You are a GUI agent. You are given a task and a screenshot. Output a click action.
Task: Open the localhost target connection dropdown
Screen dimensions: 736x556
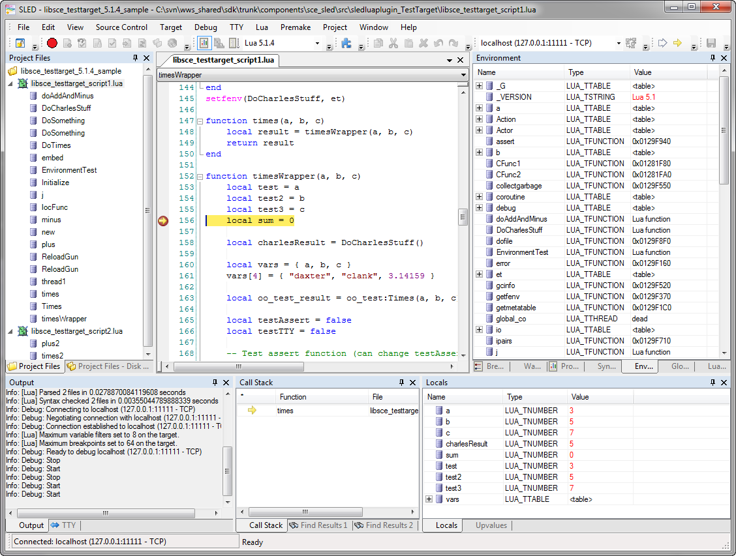(x=617, y=44)
